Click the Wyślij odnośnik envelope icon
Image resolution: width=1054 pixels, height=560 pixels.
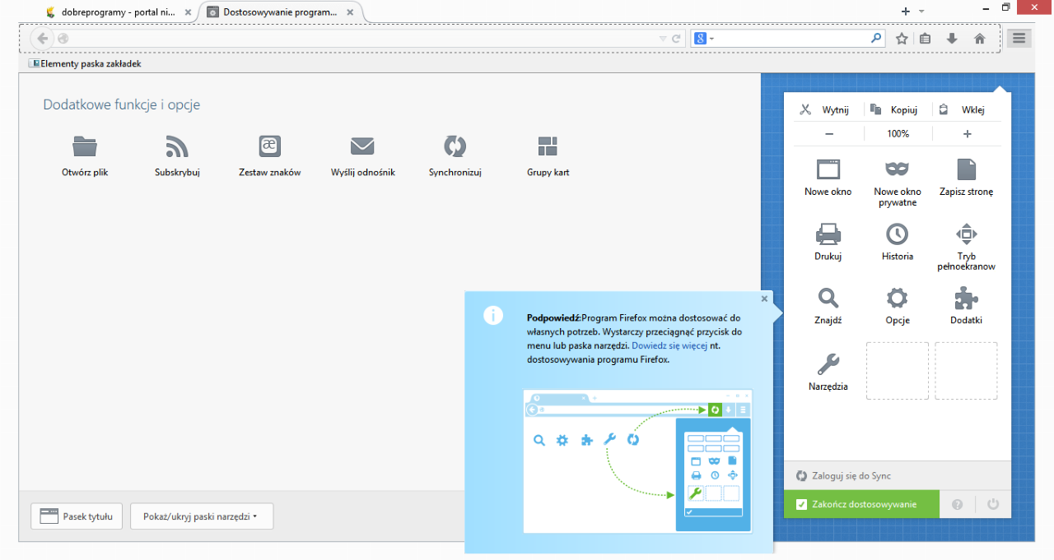click(x=362, y=146)
